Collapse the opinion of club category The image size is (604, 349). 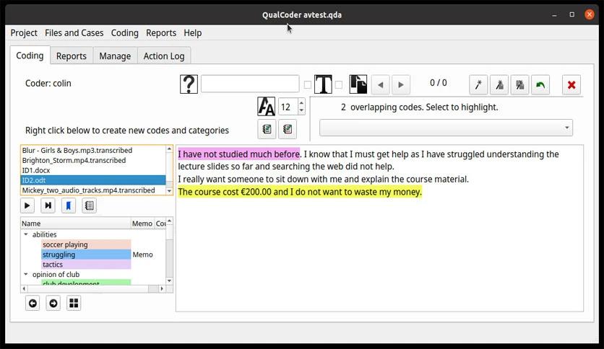click(x=26, y=274)
